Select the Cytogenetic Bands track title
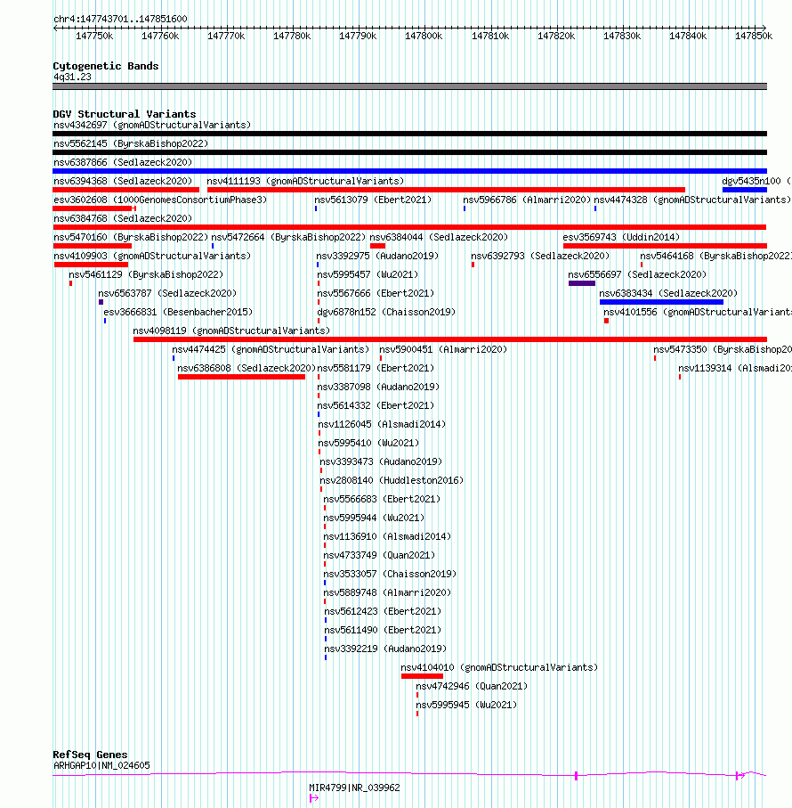This screenshot has width=792, height=808. click(x=106, y=66)
